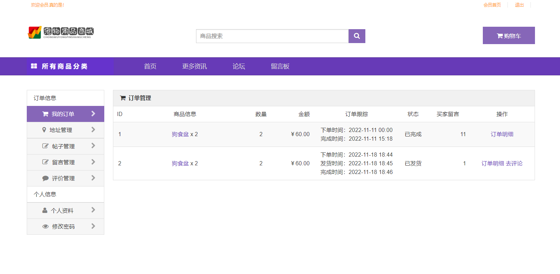Open 订单明细 for order 2
Viewport: 560px width, 274px height.
493,163
